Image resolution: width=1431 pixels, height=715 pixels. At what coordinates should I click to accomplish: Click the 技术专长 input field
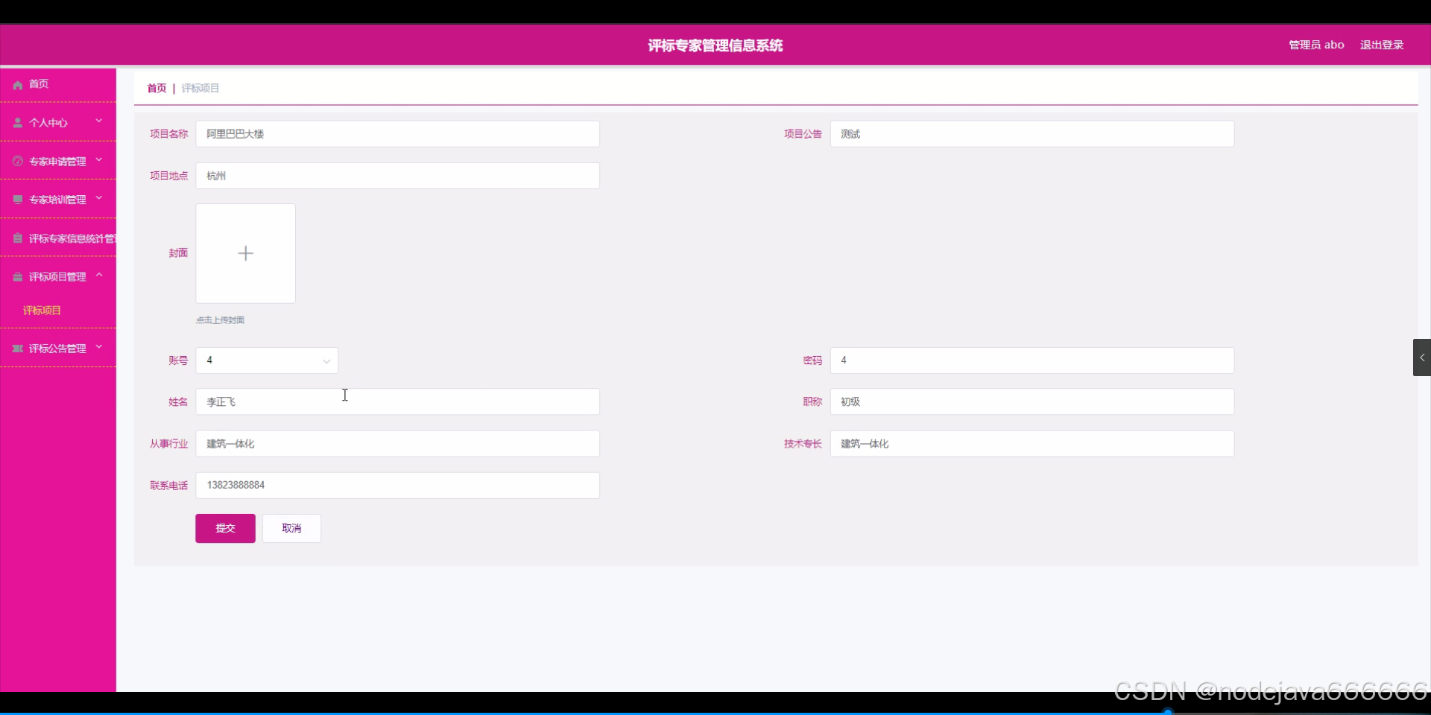click(1032, 444)
